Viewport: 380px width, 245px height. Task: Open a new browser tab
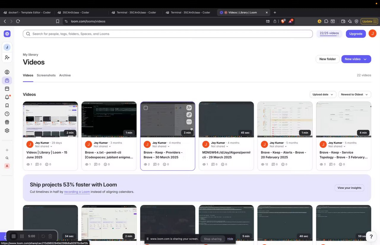tap(275, 12)
